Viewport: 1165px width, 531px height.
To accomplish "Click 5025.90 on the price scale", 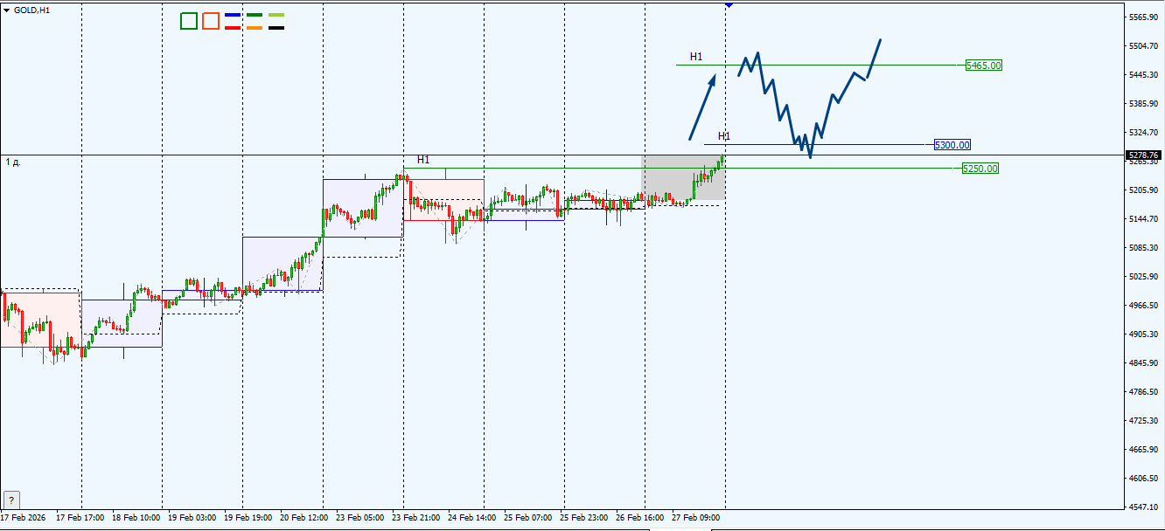I will pyautogui.click(x=1143, y=277).
